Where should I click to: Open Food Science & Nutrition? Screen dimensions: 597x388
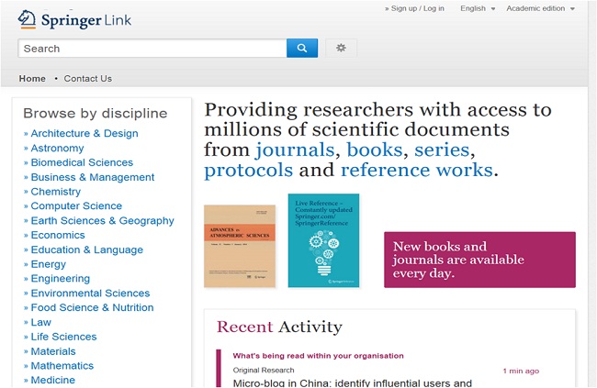pyautogui.click(x=92, y=307)
